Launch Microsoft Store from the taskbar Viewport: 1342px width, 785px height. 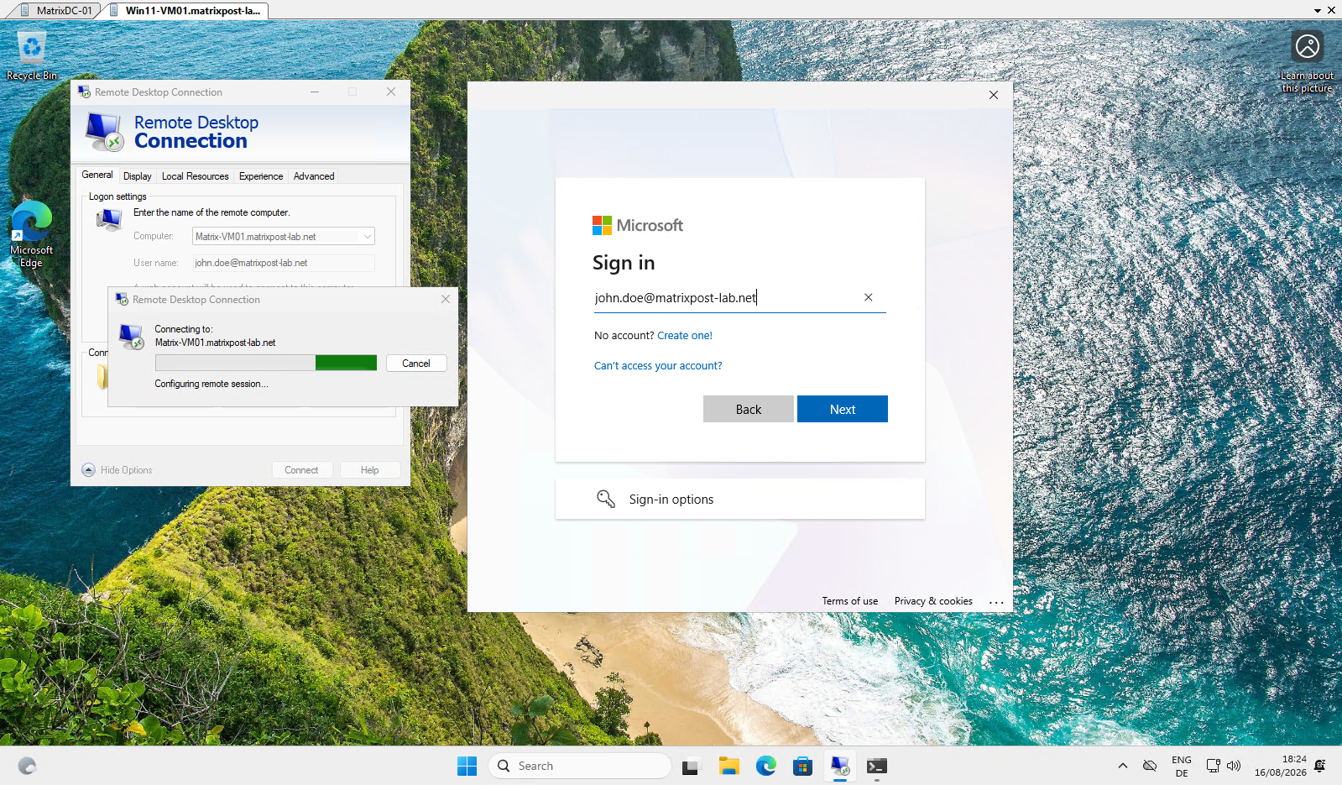(802, 766)
